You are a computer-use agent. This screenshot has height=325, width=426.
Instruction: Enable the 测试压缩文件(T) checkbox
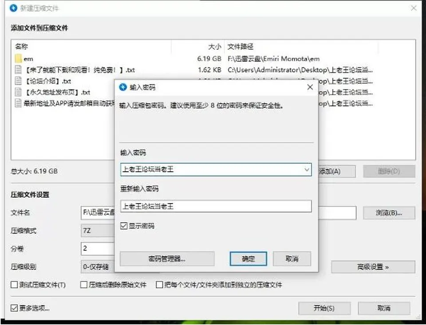coord(14,285)
